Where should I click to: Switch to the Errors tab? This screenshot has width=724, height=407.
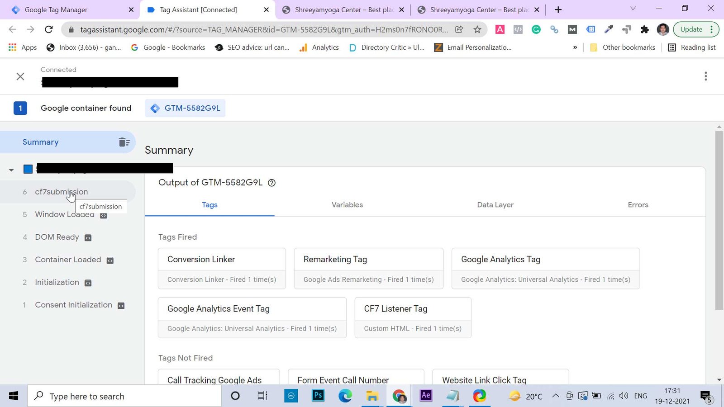click(x=638, y=205)
